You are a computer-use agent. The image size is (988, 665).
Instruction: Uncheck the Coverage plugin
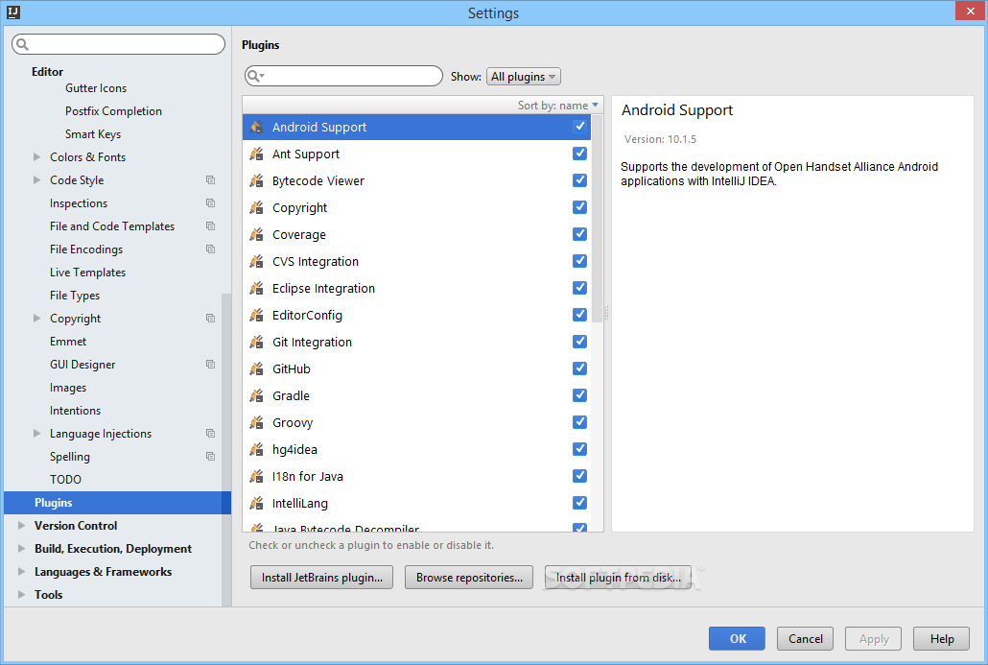(579, 234)
